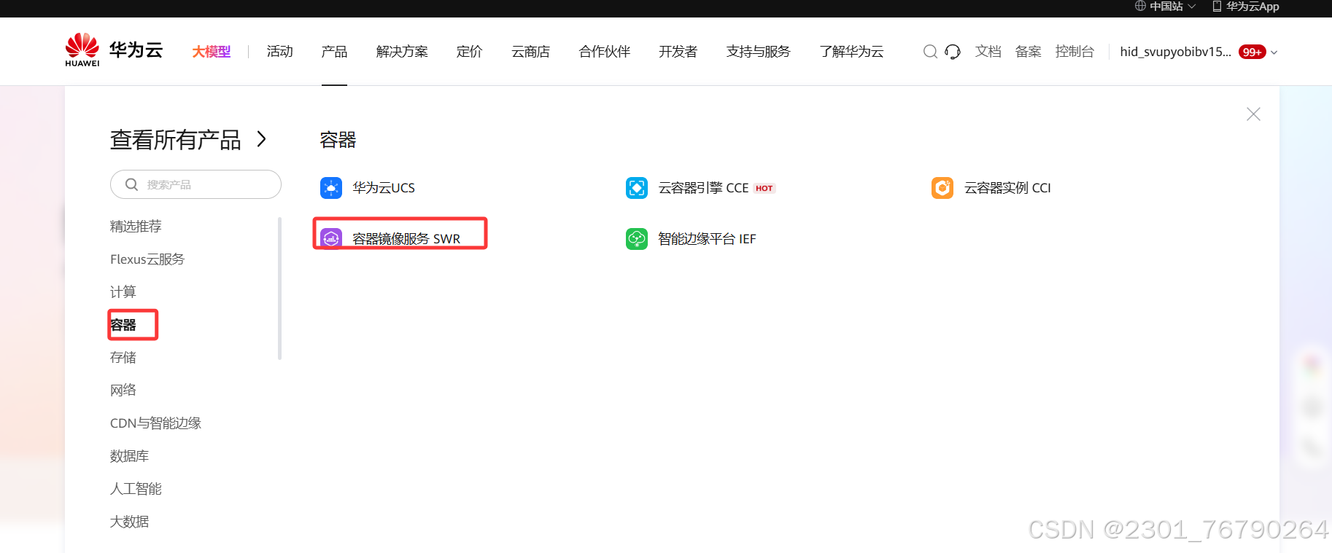Select 数据库 category

click(x=129, y=456)
